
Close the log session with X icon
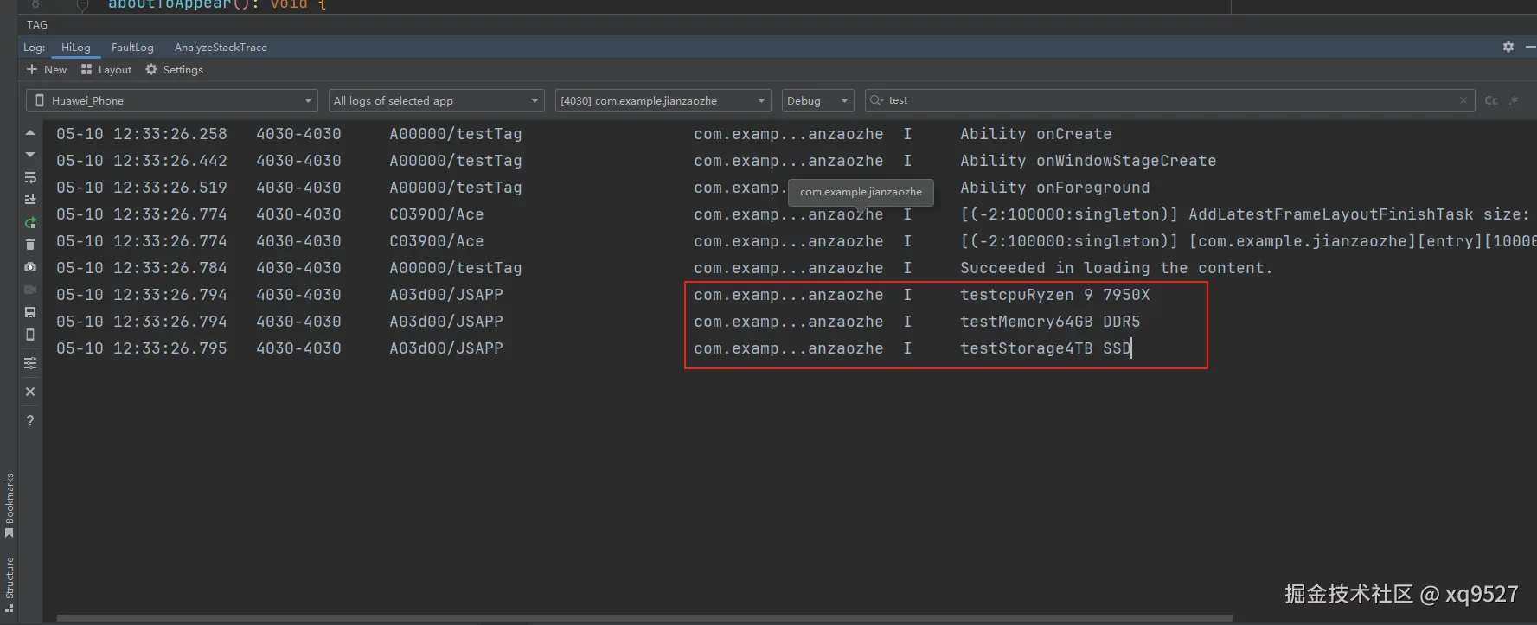tap(30, 392)
